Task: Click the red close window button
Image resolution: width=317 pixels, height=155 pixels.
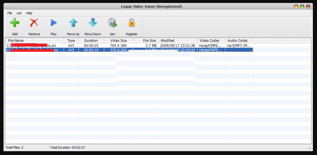Action: (308, 6)
